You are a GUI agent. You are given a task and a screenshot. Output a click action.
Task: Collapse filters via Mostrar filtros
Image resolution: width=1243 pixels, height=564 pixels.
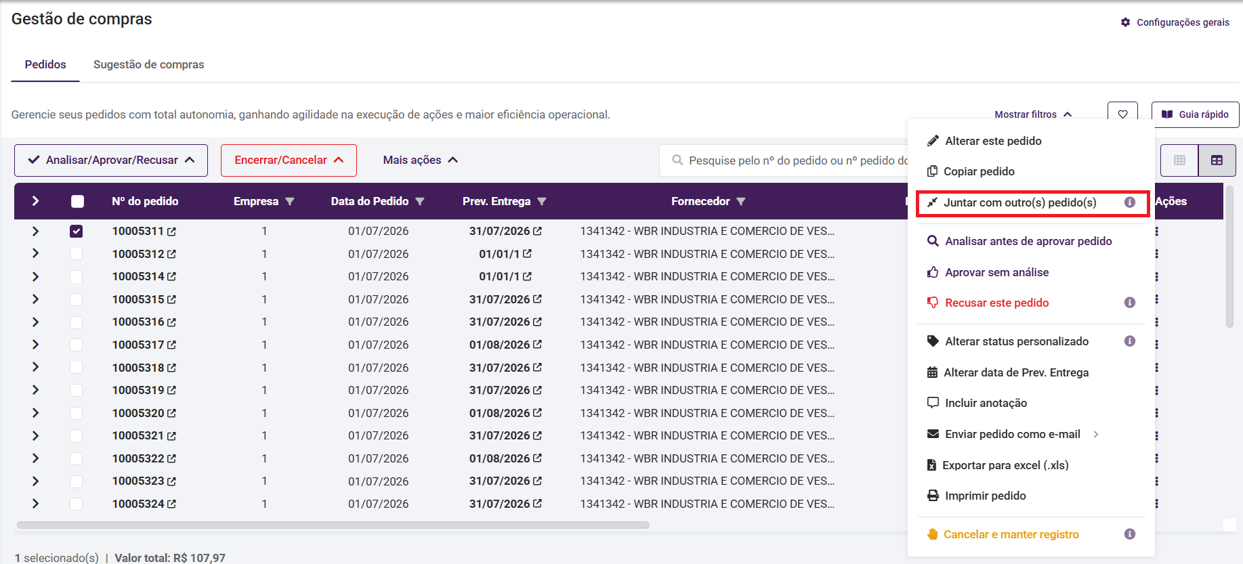[x=1033, y=114]
